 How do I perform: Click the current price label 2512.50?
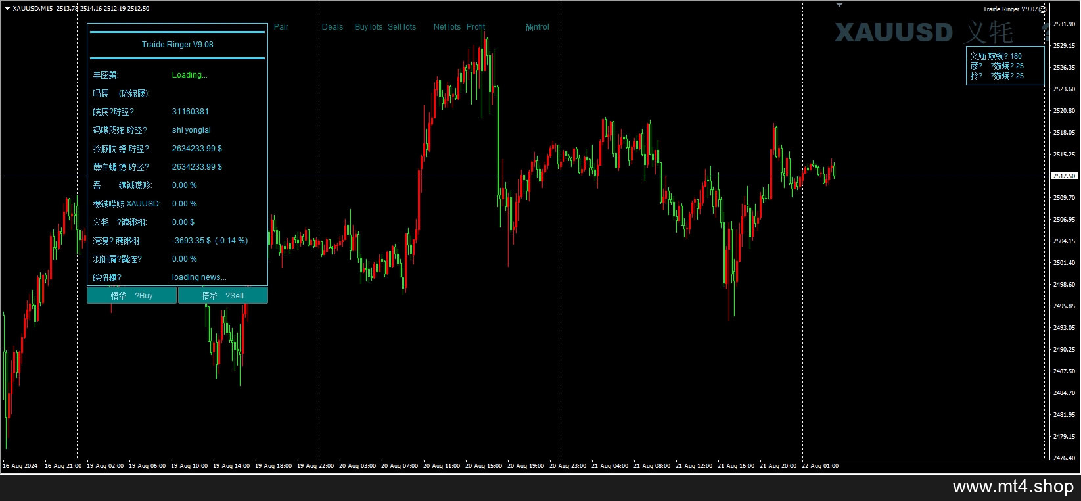point(1065,176)
